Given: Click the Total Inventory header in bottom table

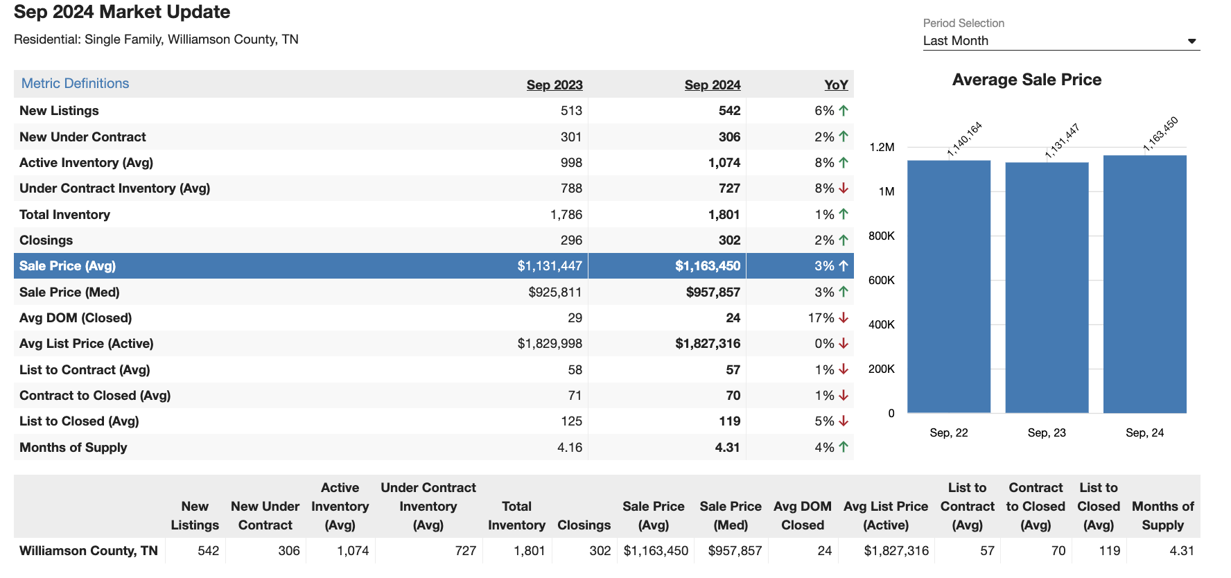Looking at the screenshot, I should 516,516.
